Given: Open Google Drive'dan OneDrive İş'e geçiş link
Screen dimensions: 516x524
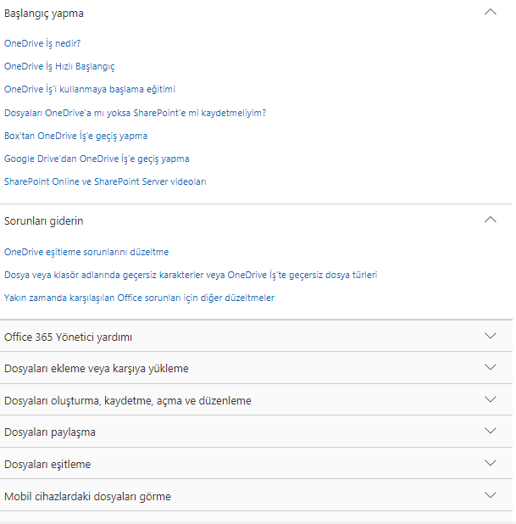Looking at the screenshot, I should [97, 159].
